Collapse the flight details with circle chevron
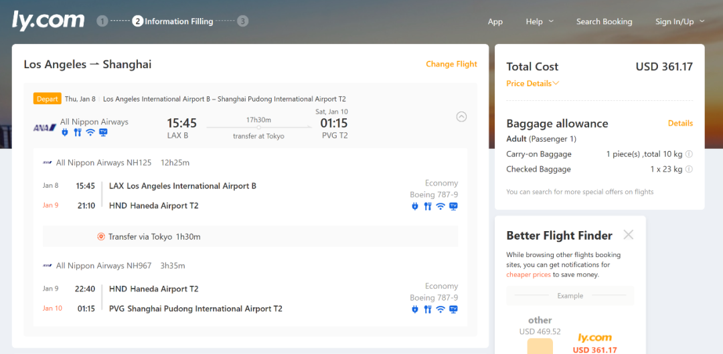This screenshot has height=354, width=723. (x=461, y=117)
